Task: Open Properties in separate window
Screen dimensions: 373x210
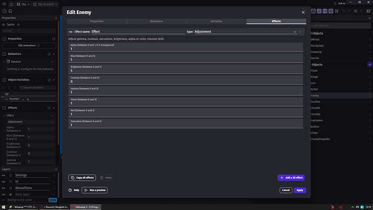Action: point(54,39)
